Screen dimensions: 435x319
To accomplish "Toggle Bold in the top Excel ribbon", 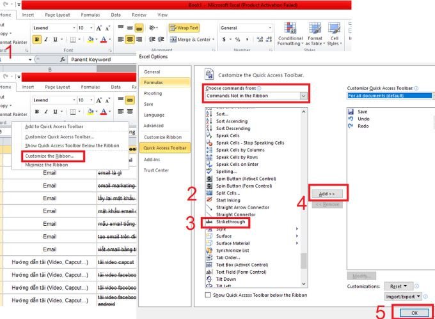I will (x=37, y=40).
